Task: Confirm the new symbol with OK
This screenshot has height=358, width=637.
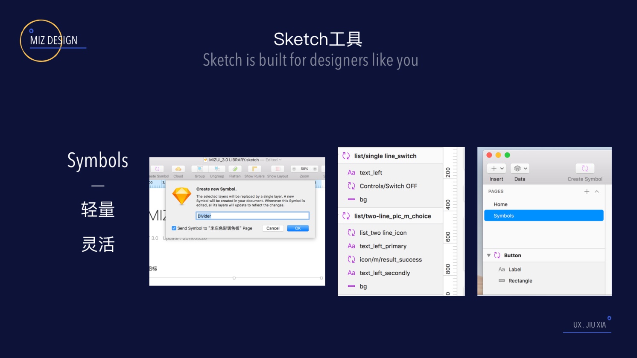Action: point(298,228)
